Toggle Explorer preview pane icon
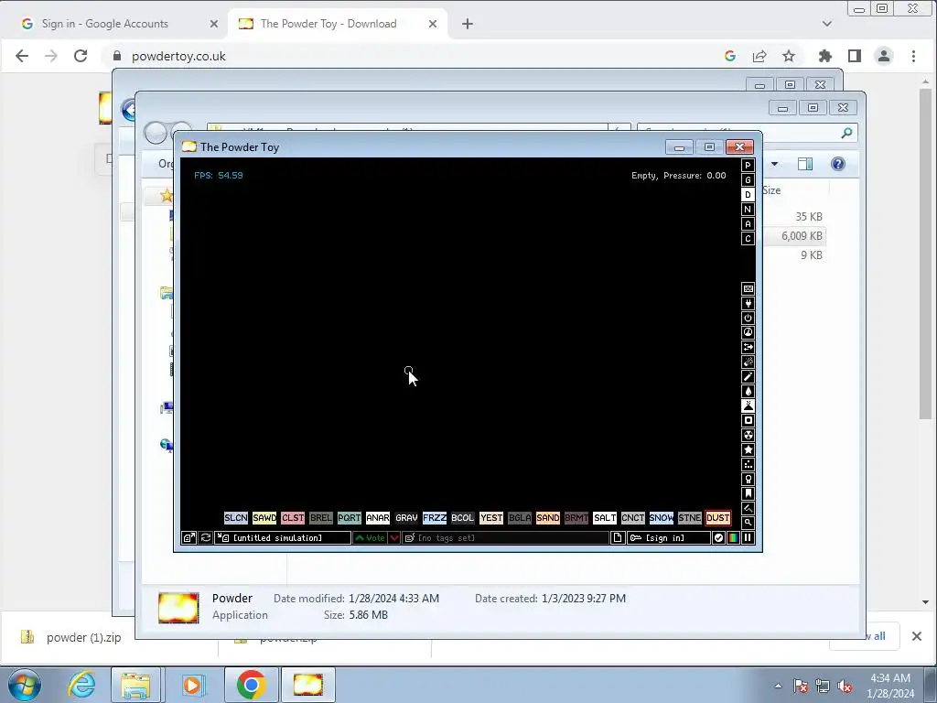Image resolution: width=937 pixels, height=703 pixels. tap(805, 164)
